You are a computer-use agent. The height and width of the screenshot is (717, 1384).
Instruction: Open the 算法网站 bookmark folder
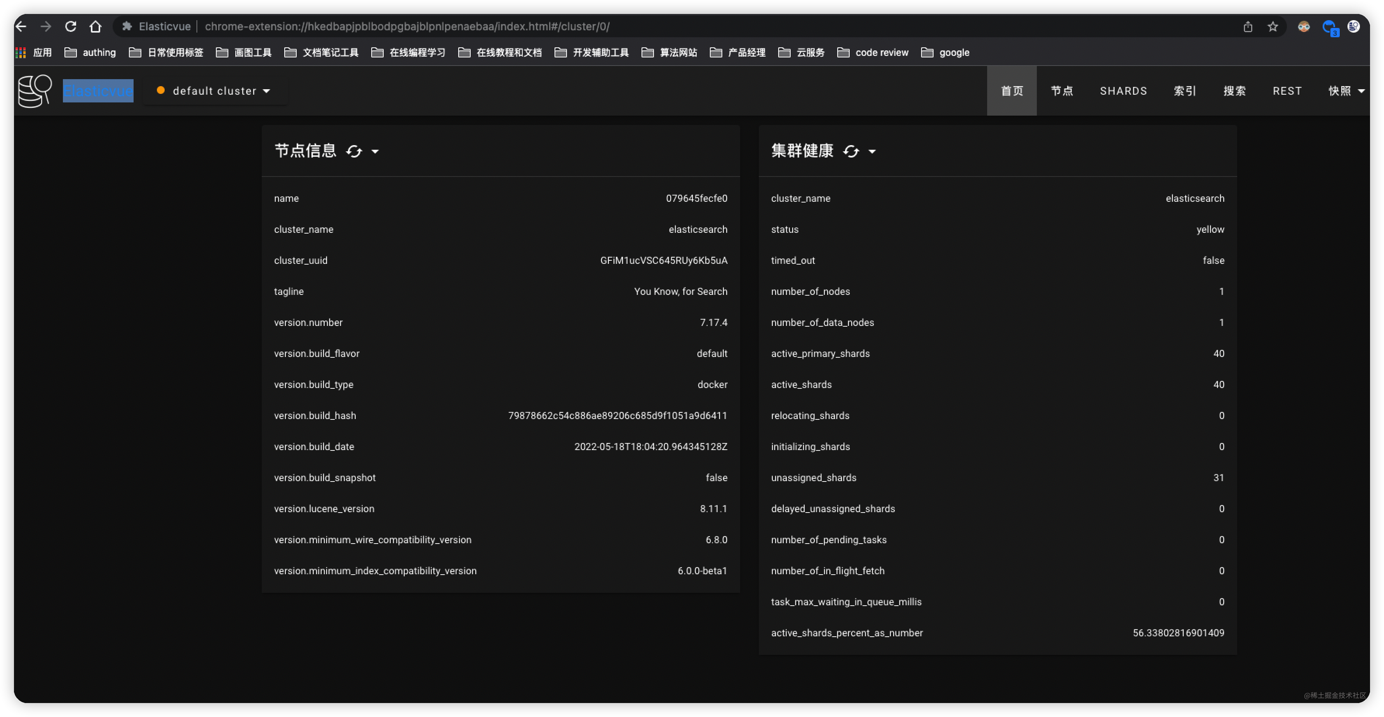(669, 53)
